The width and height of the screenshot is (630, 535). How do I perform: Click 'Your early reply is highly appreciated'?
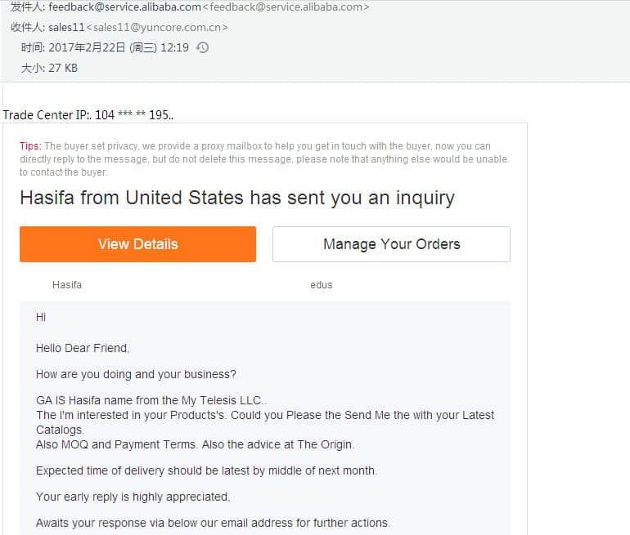point(133,497)
